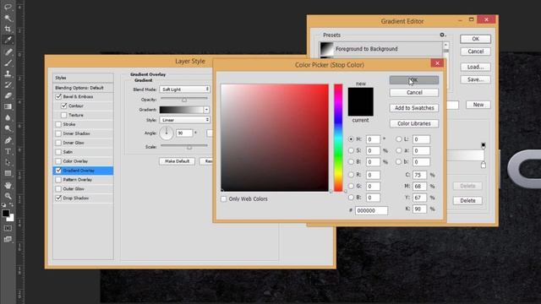541x304 pixels.
Task: Select the Blur tool
Action: (8, 118)
